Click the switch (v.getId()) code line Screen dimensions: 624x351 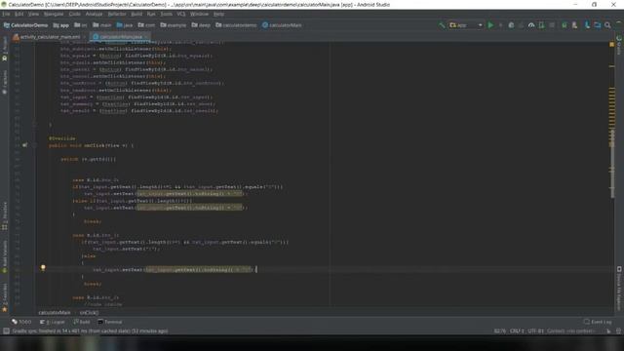[x=88, y=159]
